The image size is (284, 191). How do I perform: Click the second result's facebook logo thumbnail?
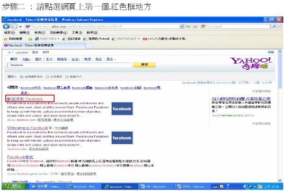tap(122, 138)
